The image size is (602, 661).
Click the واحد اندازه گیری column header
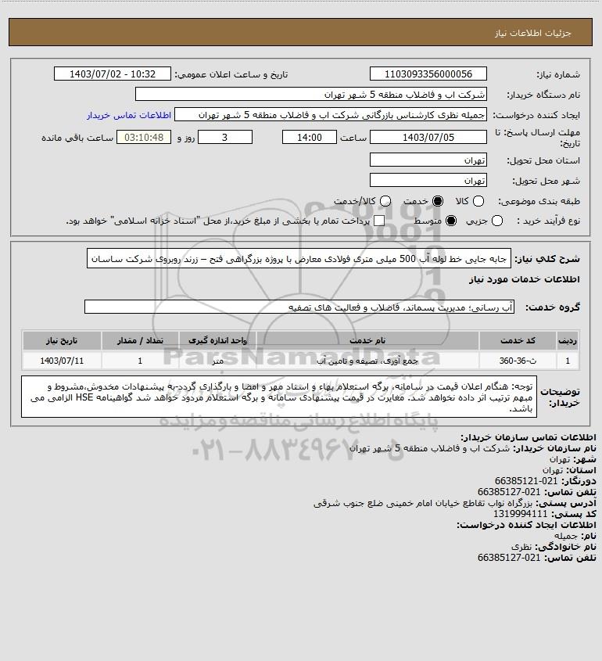(217, 340)
